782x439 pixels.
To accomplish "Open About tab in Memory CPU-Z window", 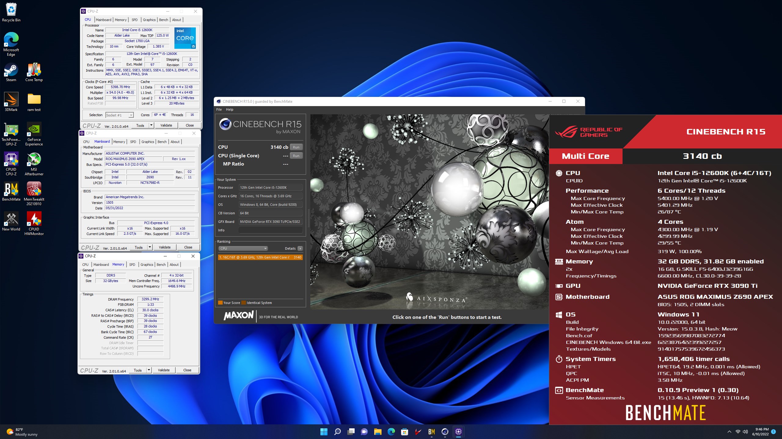I will click(x=174, y=265).
